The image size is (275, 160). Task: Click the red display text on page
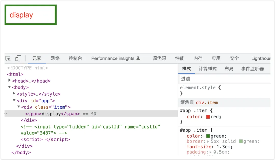tap(21, 15)
